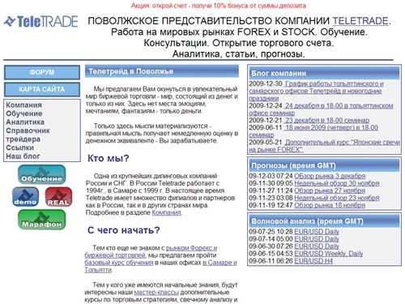Open the ФОРУМ button
This screenshot has height=304, width=405.
[x=42, y=72]
